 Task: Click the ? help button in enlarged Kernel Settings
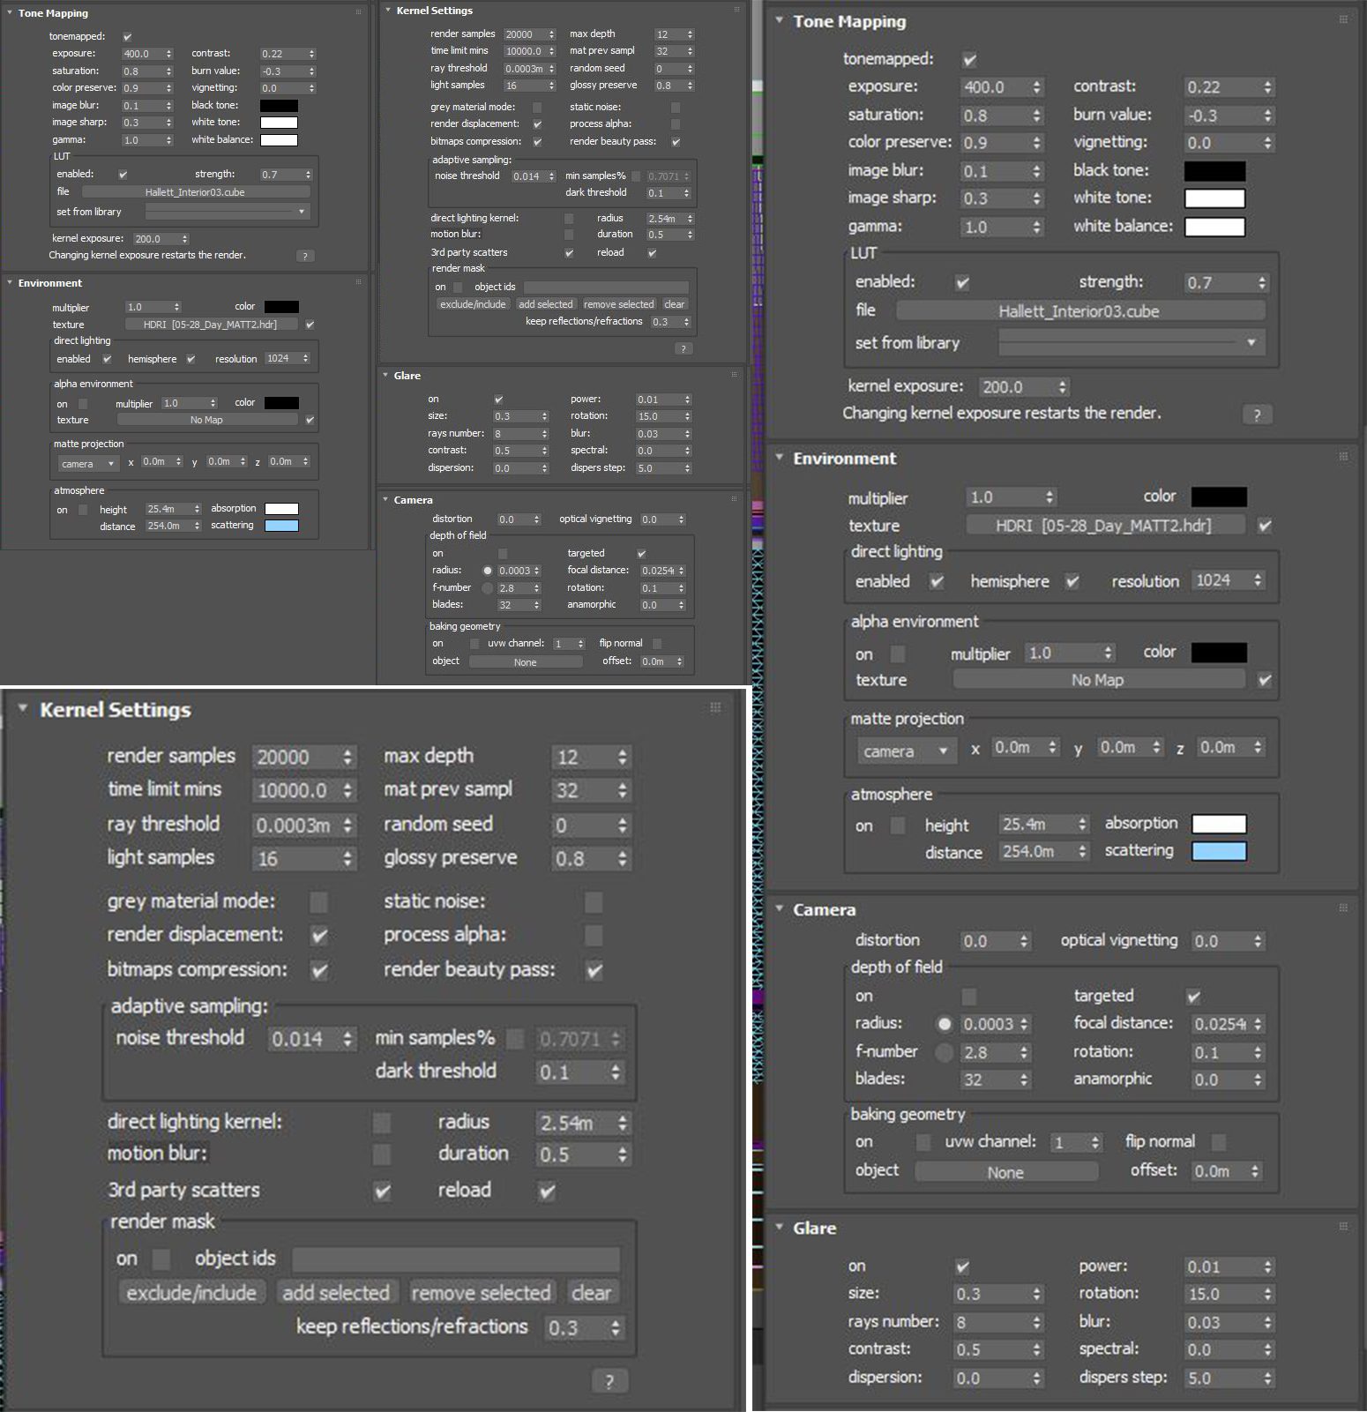click(609, 1380)
